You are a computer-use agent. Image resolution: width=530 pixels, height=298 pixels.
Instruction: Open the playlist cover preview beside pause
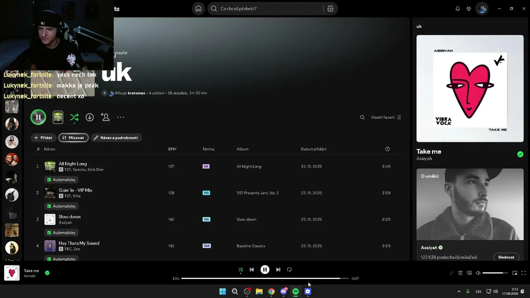pos(58,118)
